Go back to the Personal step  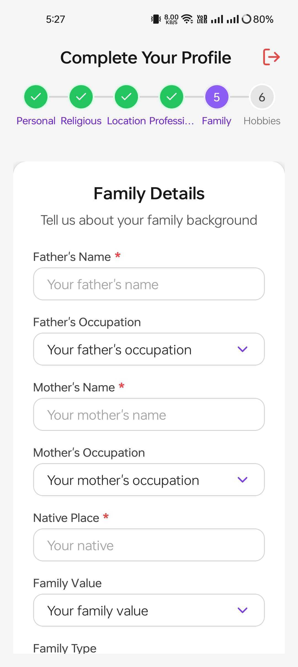pyautogui.click(x=36, y=121)
